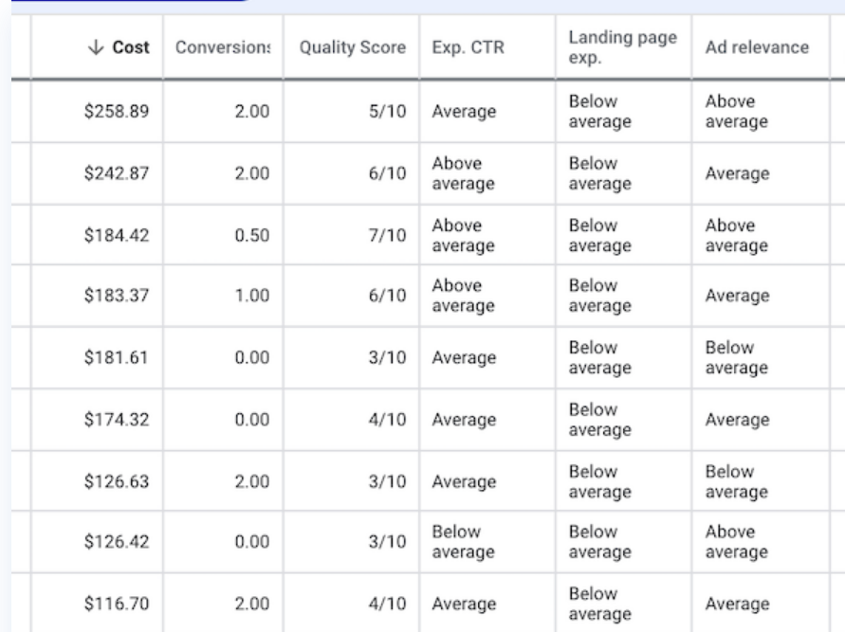
Task: Click the sort arrow beside Cost
Action: click(x=96, y=47)
